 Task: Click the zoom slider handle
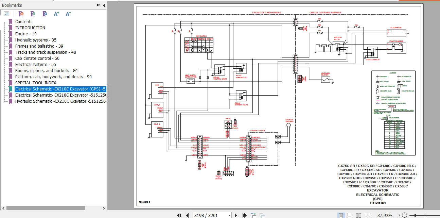(x=415, y=215)
